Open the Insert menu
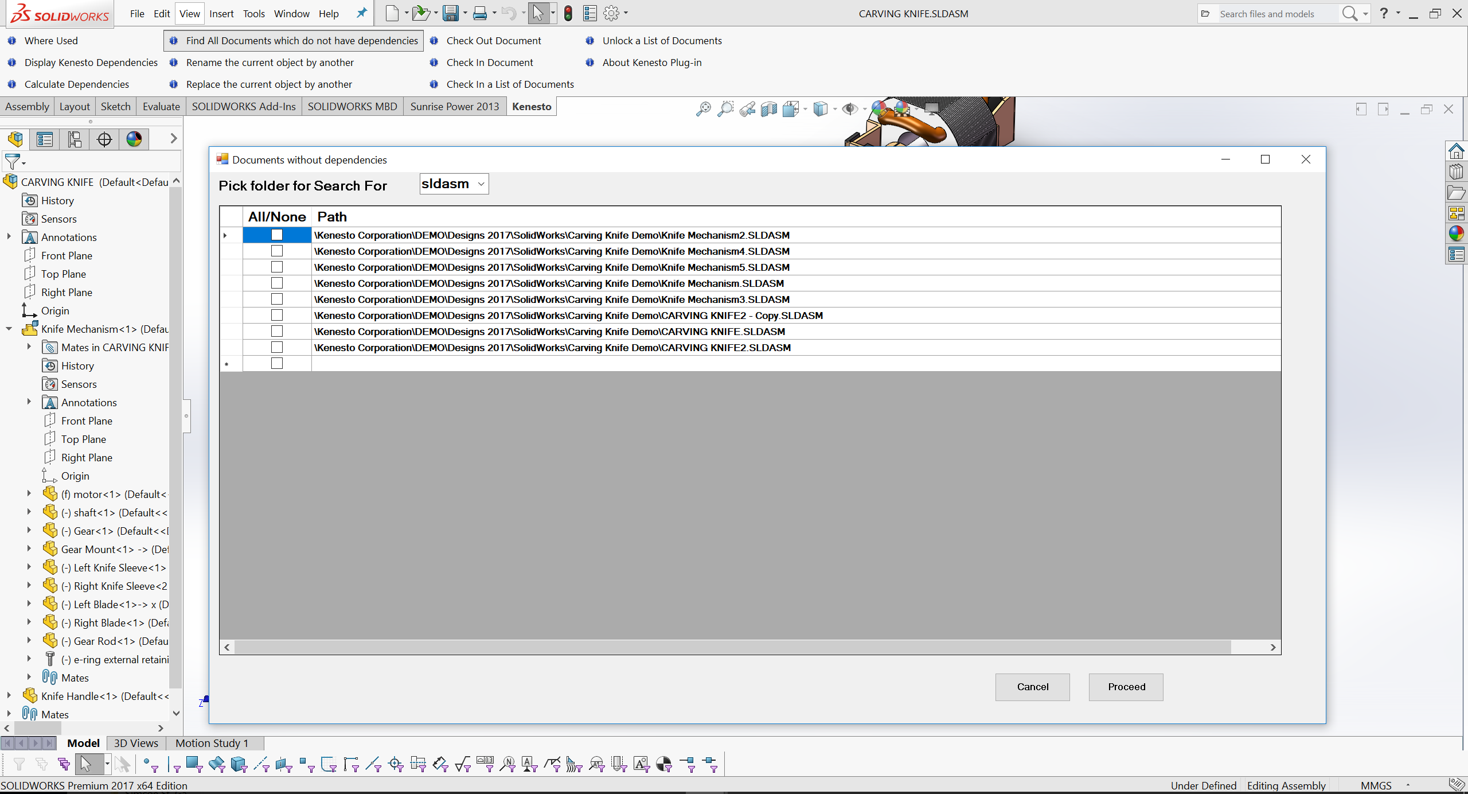The image size is (1468, 794). coord(221,13)
